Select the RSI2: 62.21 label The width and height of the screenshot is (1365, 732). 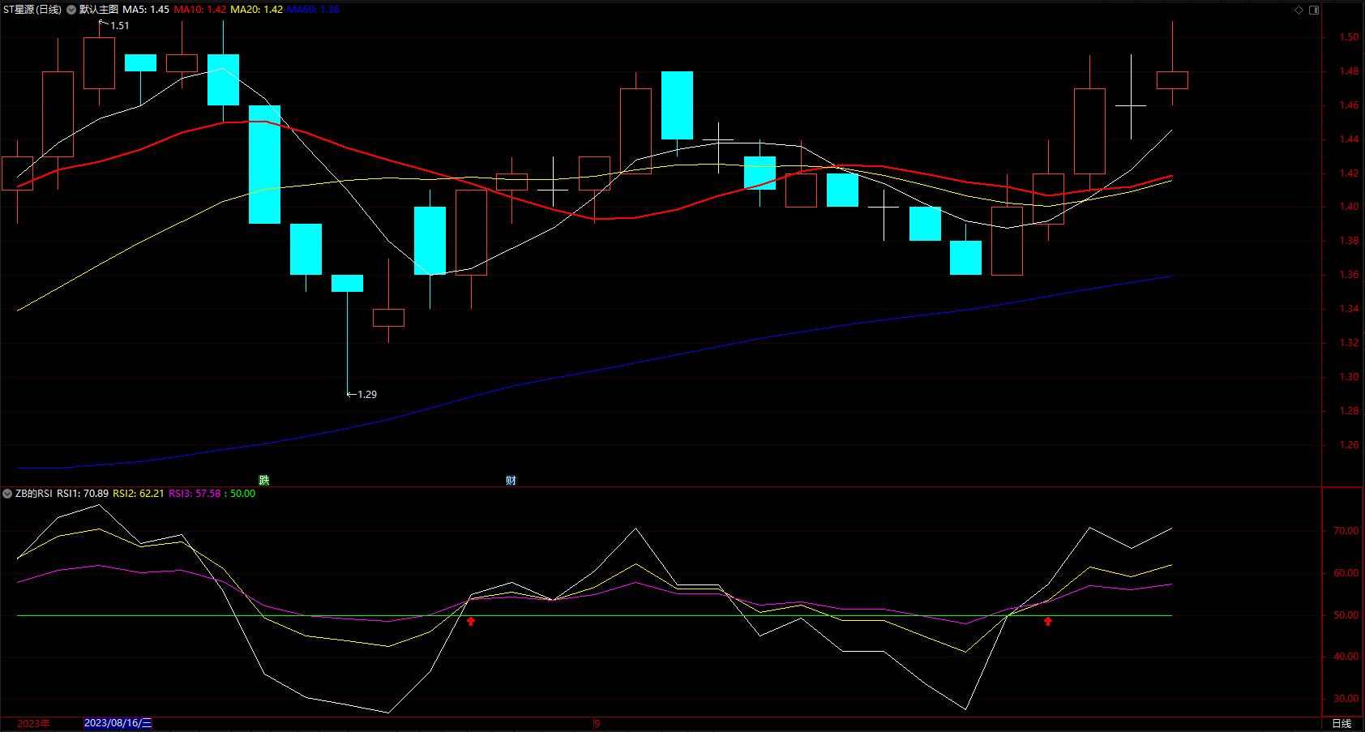pyautogui.click(x=139, y=494)
